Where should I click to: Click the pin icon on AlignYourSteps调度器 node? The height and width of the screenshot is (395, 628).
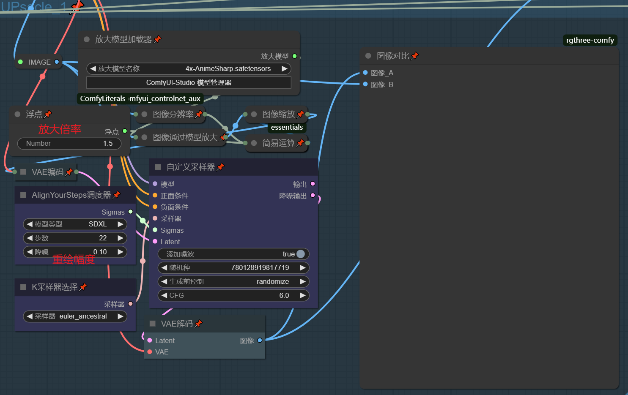click(x=117, y=195)
